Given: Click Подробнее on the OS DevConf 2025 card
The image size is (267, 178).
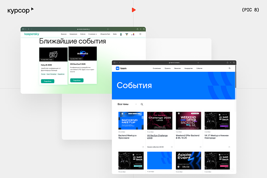Looking at the screenshot, I should [77, 80].
